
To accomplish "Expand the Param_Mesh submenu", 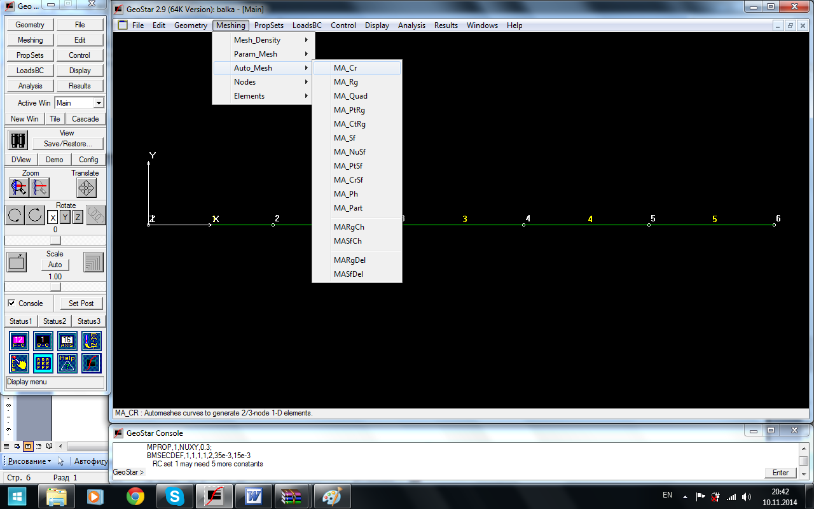I will tap(263, 54).
